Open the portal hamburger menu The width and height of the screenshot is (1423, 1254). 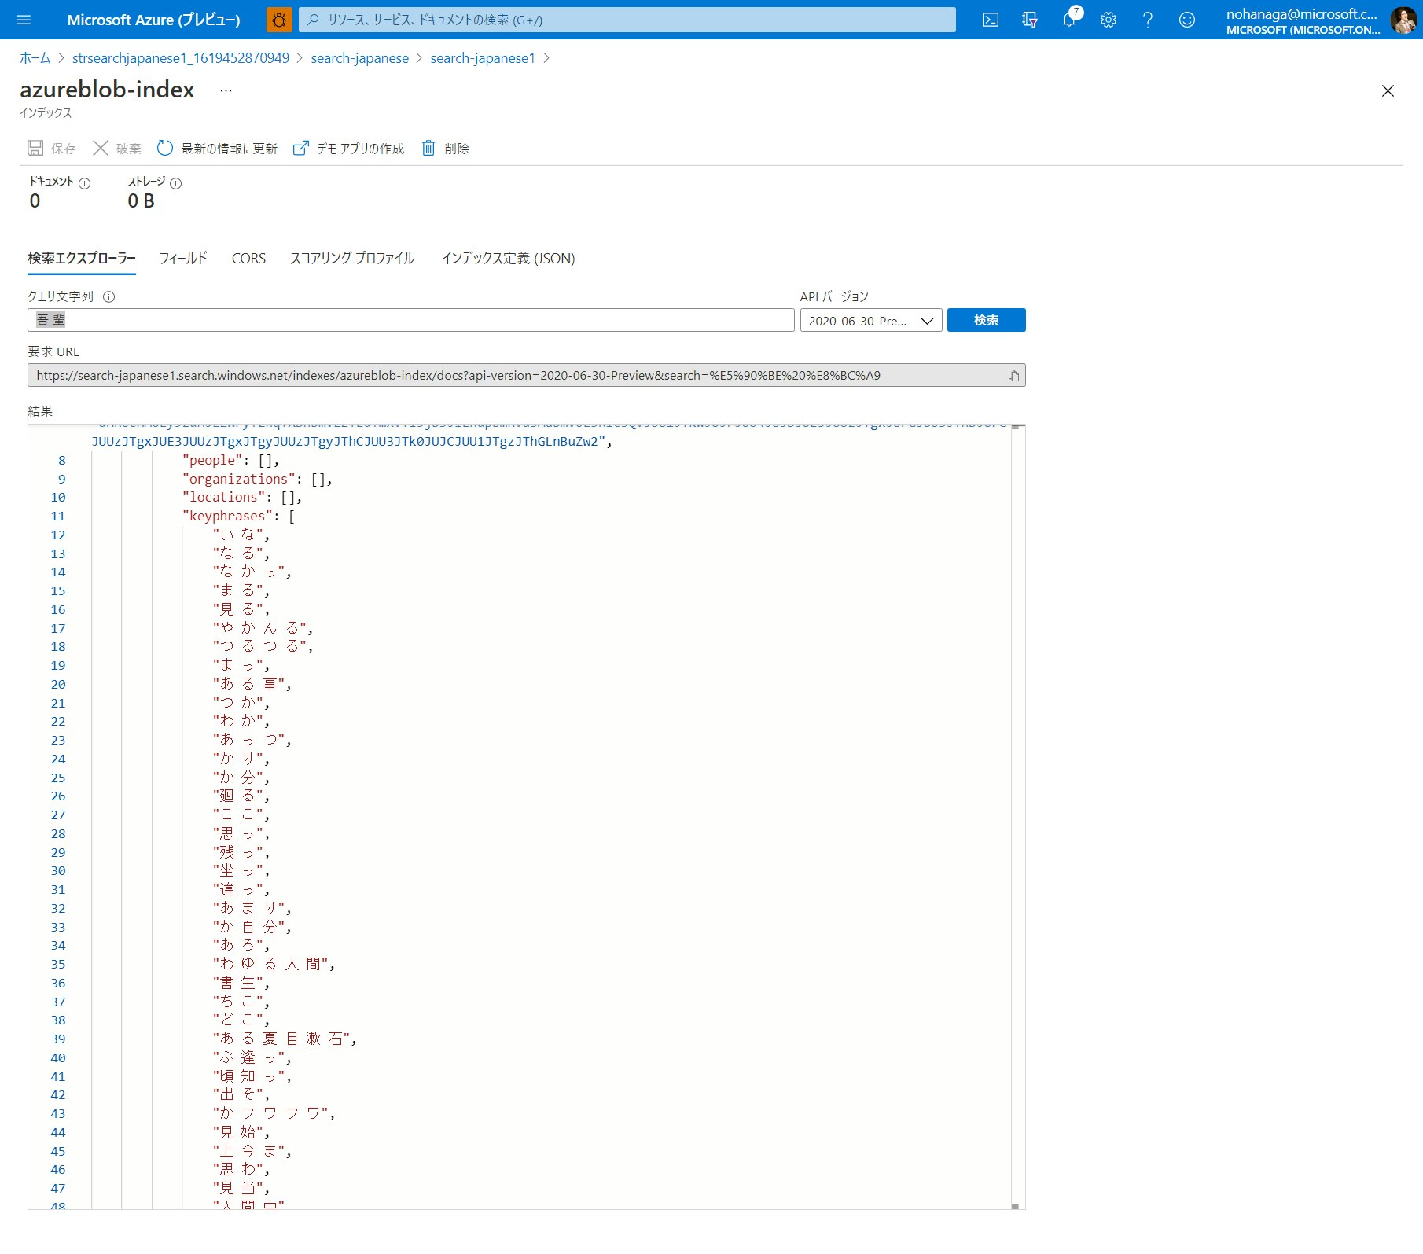click(x=24, y=20)
